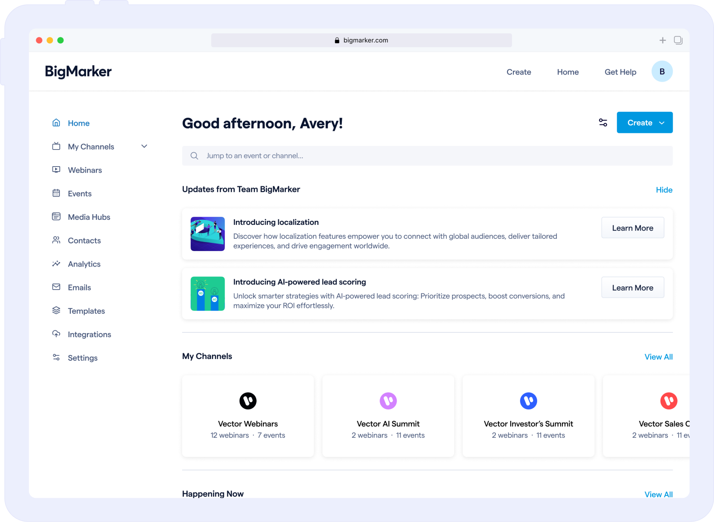Screen dimensions: 714x522
Task: Click the Media Hubs icon
Action: click(x=56, y=217)
